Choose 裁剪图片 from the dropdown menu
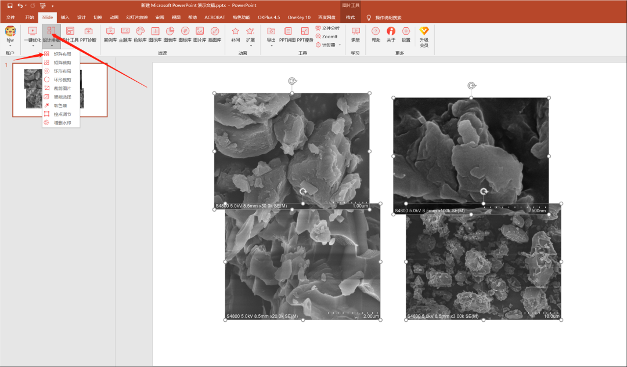 [61, 88]
